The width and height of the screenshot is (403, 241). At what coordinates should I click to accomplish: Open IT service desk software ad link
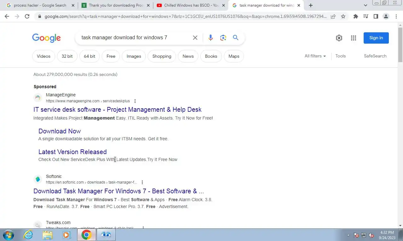pyautogui.click(x=117, y=110)
